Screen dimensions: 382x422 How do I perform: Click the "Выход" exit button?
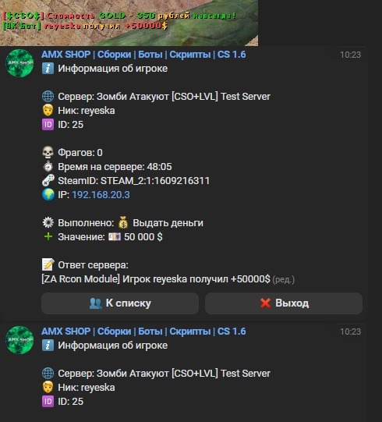[284, 303]
